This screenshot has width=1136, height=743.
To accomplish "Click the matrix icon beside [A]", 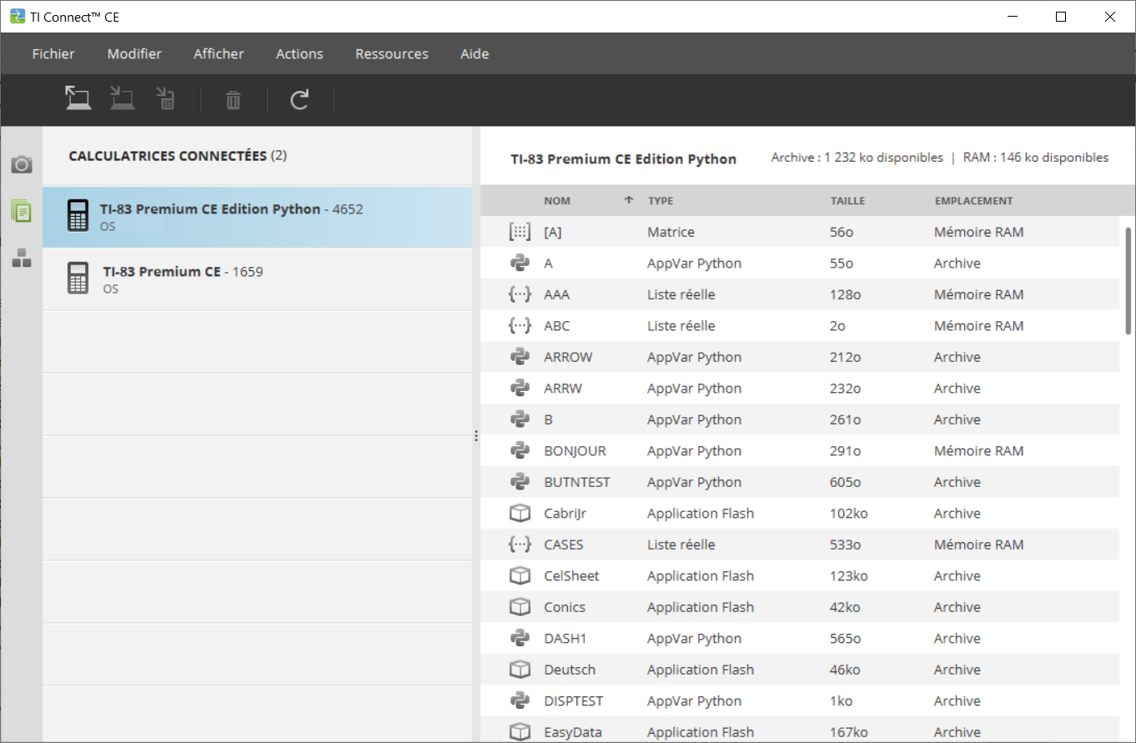I will (x=520, y=233).
